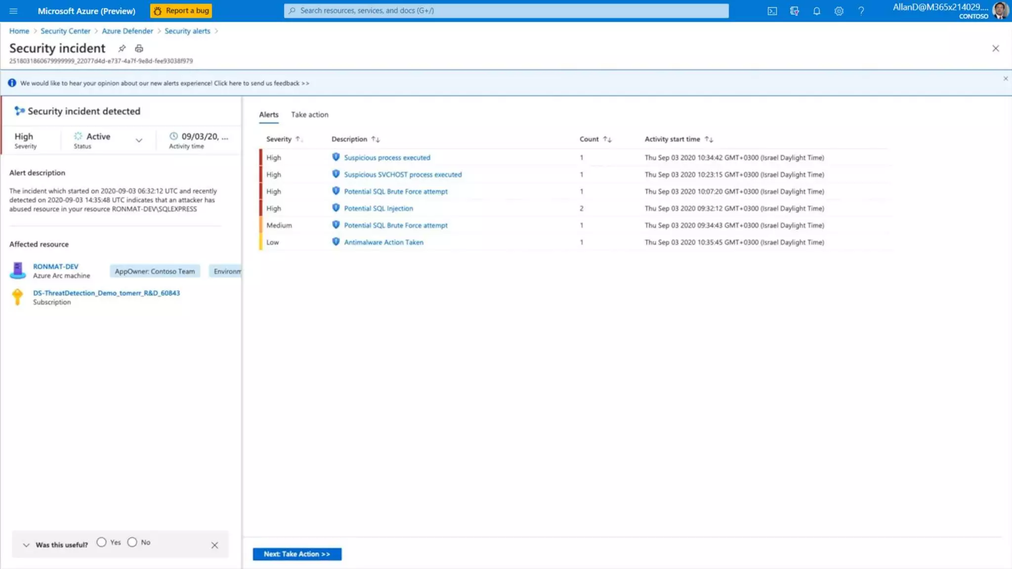Screen dimensions: 1012x569
Task: Select the Alerts tab
Action: [268, 115]
